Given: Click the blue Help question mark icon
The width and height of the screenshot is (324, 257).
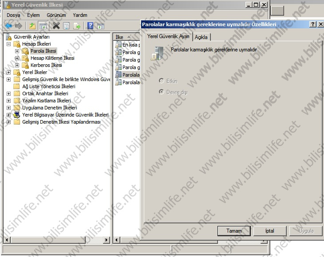Looking at the screenshot, I should [x=90, y=26].
